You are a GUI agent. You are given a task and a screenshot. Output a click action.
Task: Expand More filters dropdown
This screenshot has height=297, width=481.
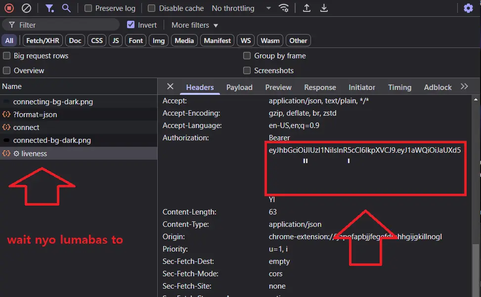tap(195, 25)
